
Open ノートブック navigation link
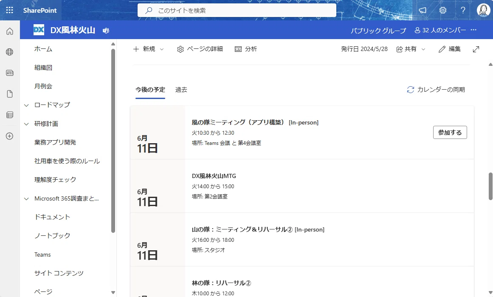[x=52, y=236]
